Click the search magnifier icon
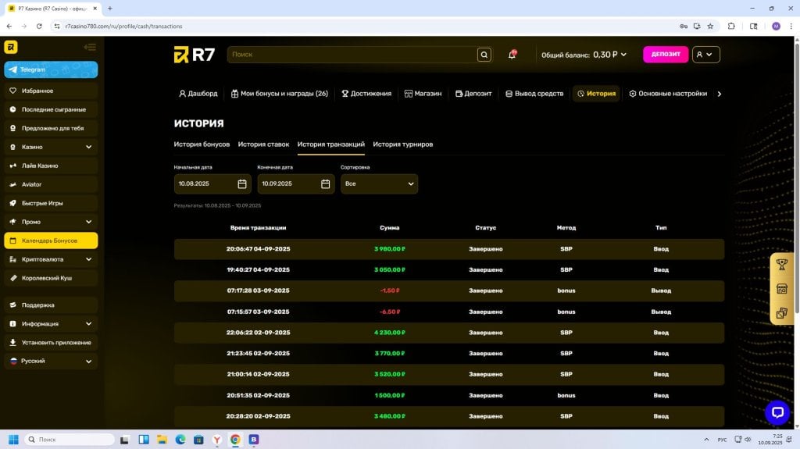800x449 pixels. [x=484, y=55]
